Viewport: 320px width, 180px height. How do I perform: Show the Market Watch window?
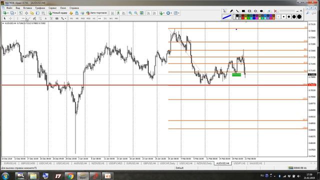(20, 13)
